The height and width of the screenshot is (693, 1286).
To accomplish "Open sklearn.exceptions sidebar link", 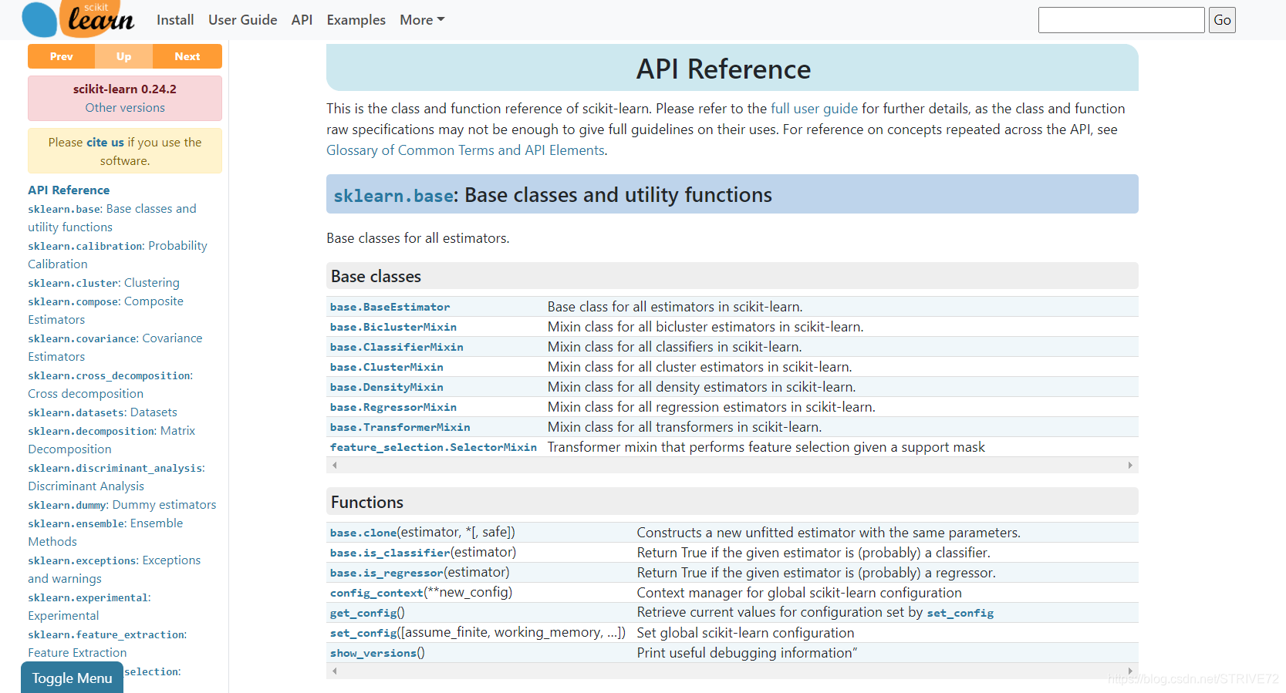I will coord(114,569).
